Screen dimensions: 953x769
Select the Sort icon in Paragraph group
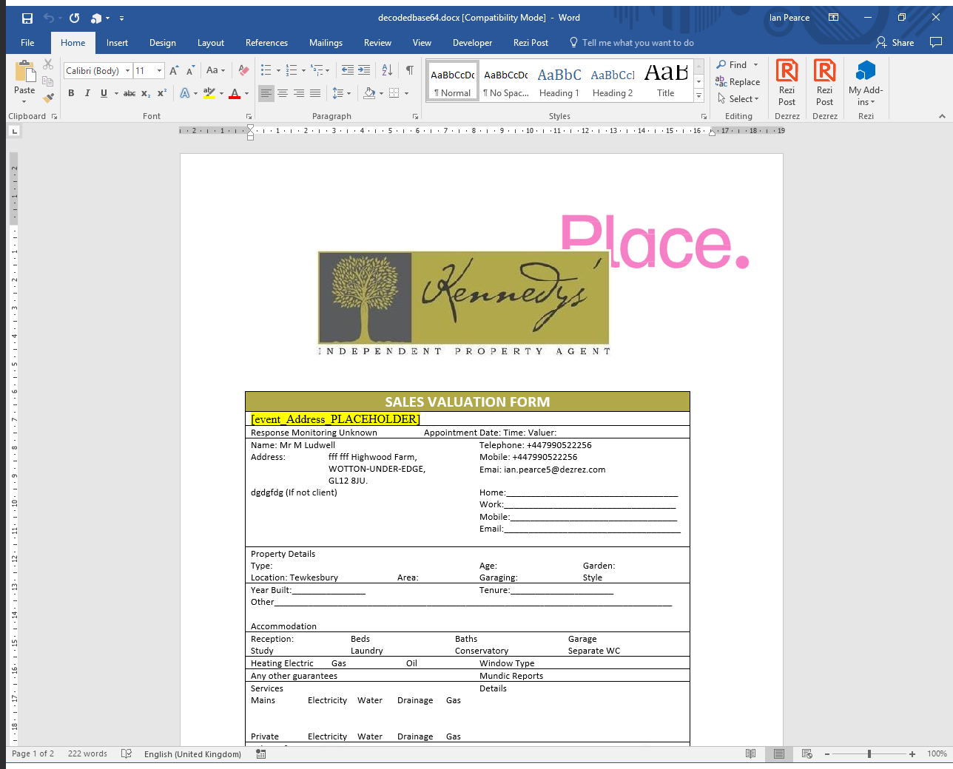pyautogui.click(x=386, y=70)
